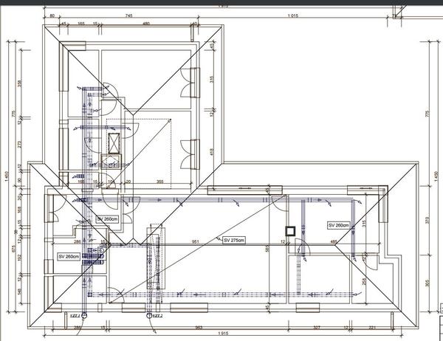Click the 418 vertical dimension text
The image size is (443, 341).
[213, 151]
